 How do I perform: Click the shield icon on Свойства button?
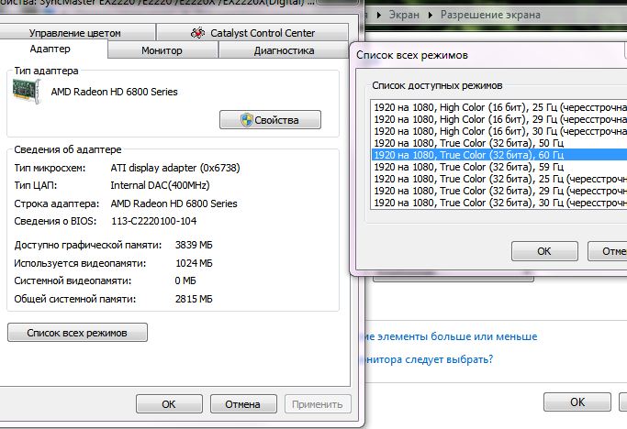(x=245, y=120)
